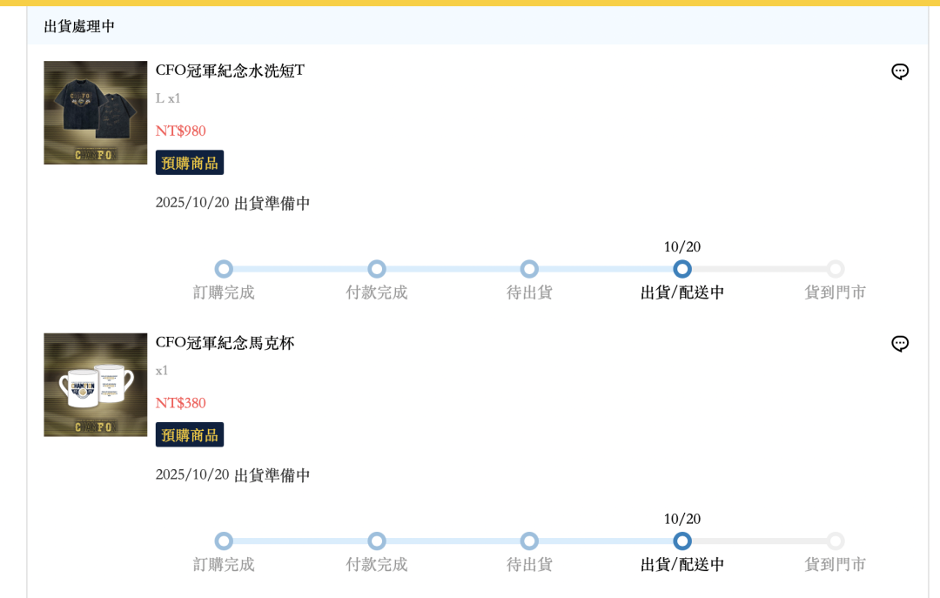Select T-shirt 貨到門市 final step circle
Screen dimensions: 940x598
(x=836, y=269)
